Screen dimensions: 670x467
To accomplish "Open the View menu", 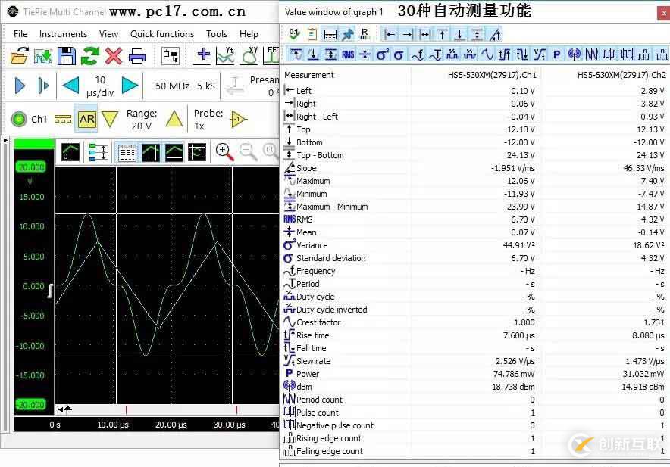I will pos(108,34).
